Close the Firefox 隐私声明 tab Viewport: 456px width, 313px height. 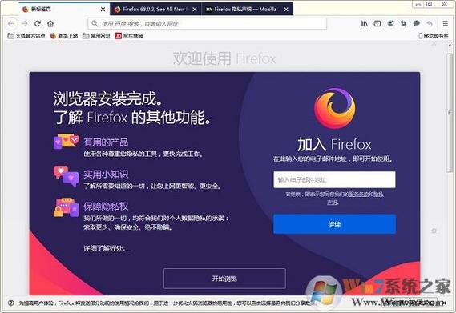click(x=286, y=10)
